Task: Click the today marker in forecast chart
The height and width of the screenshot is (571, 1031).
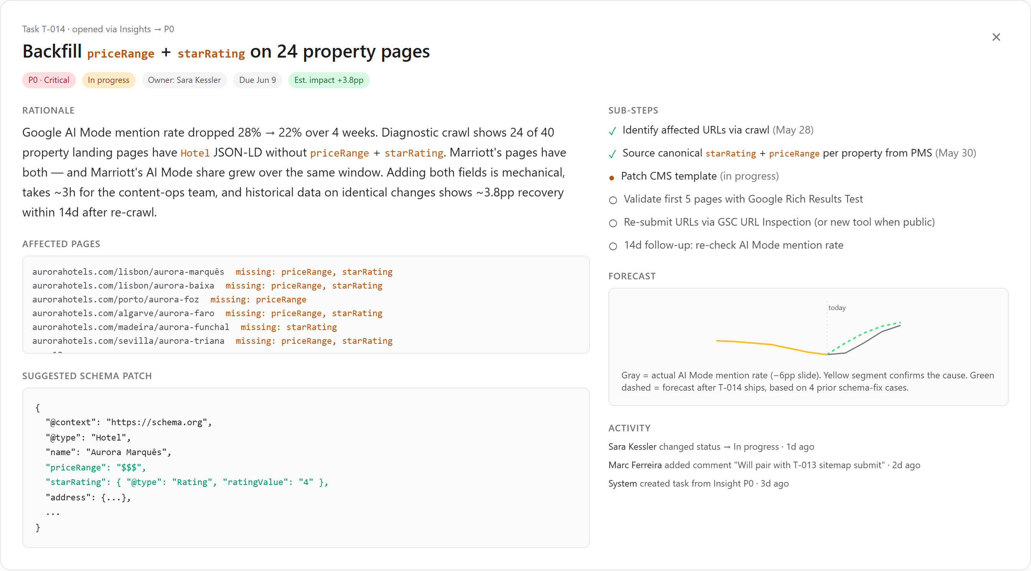Action: coord(837,308)
